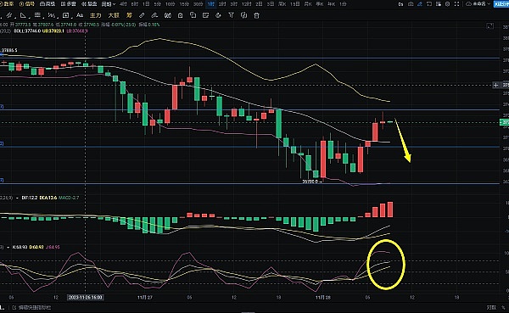Screen dimensions: 509x313
Task: Click the yellow UB value in legend
Action: pos(53,31)
